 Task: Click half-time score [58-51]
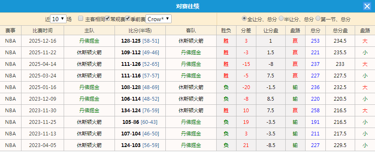150,41
